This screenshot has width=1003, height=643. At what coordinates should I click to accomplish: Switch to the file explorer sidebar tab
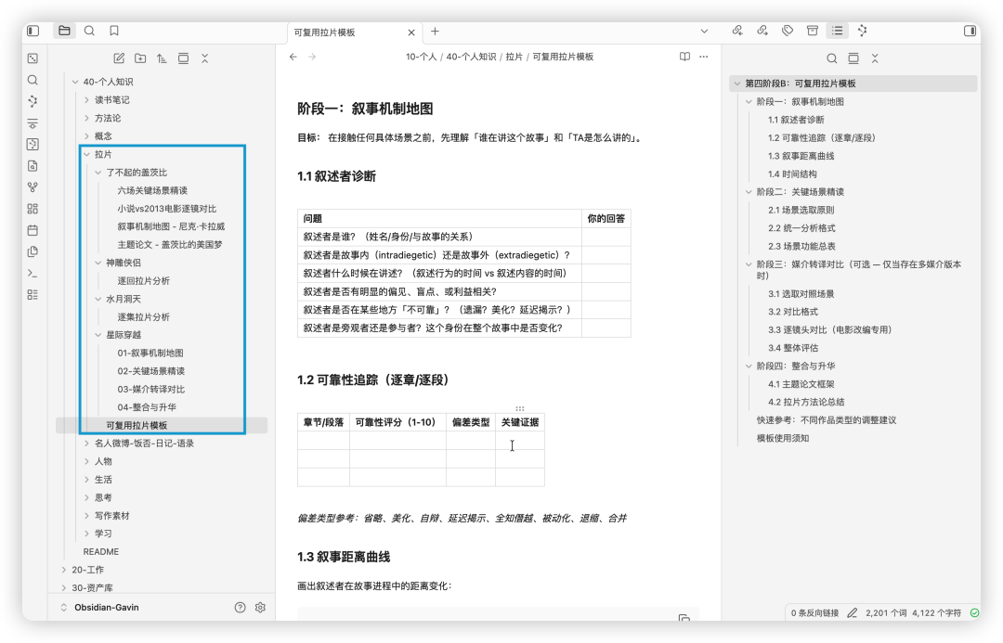click(x=64, y=31)
